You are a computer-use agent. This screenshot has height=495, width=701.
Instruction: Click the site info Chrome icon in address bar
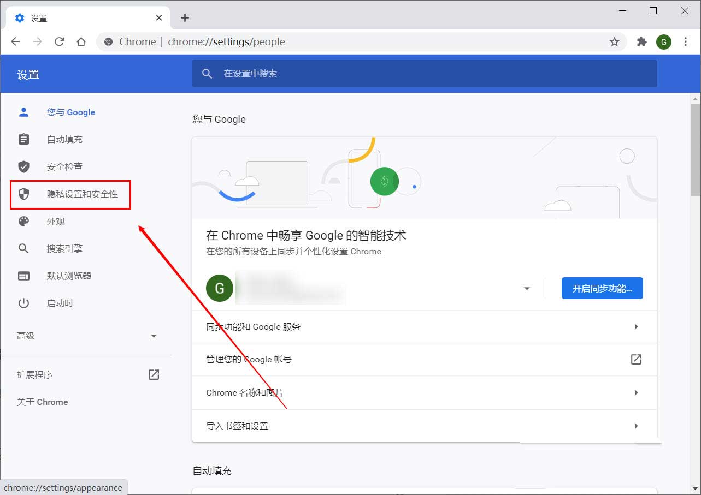pyautogui.click(x=108, y=42)
